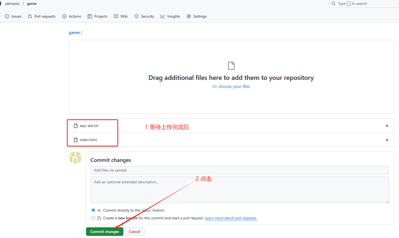Select Commit directly to main branch
The image size is (399, 238).
pos(93,210)
